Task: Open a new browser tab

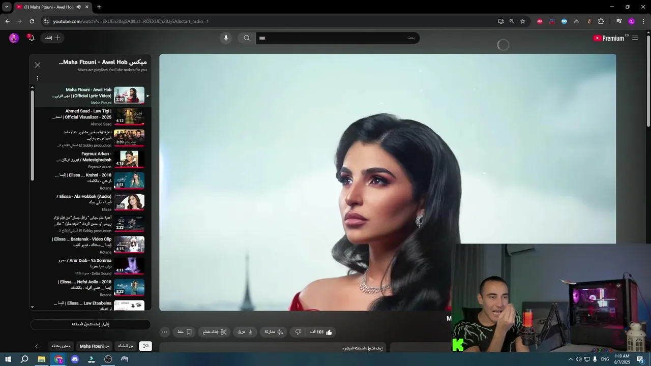Action: point(99,7)
